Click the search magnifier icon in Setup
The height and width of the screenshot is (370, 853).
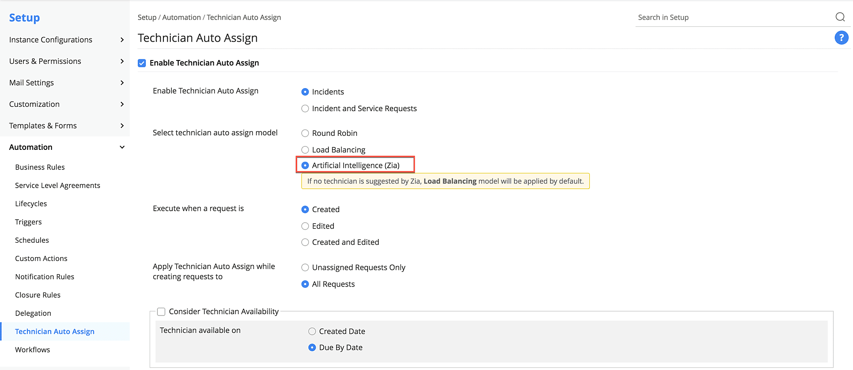840,17
